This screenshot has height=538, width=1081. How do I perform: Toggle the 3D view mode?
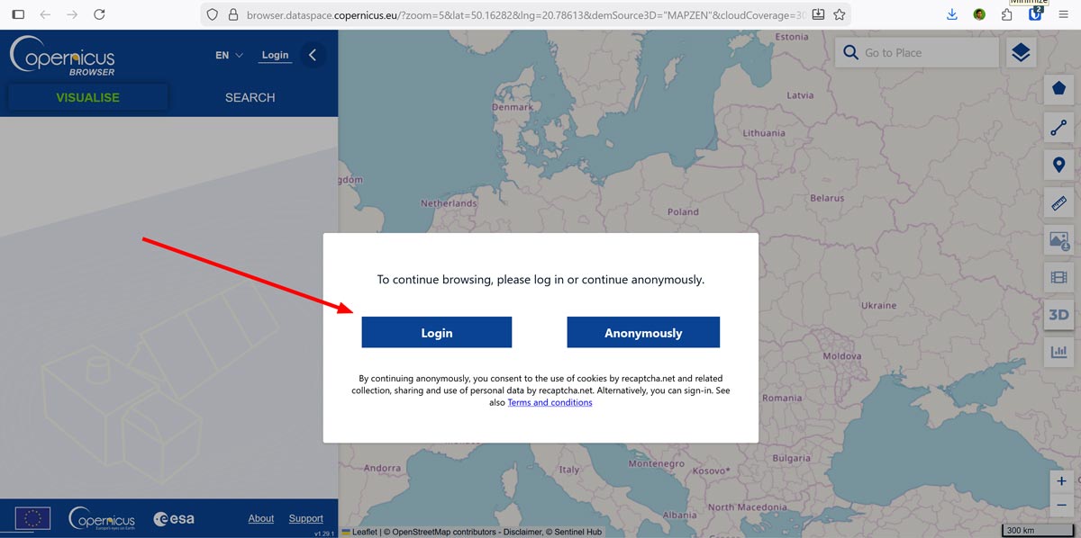pos(1058,315)
